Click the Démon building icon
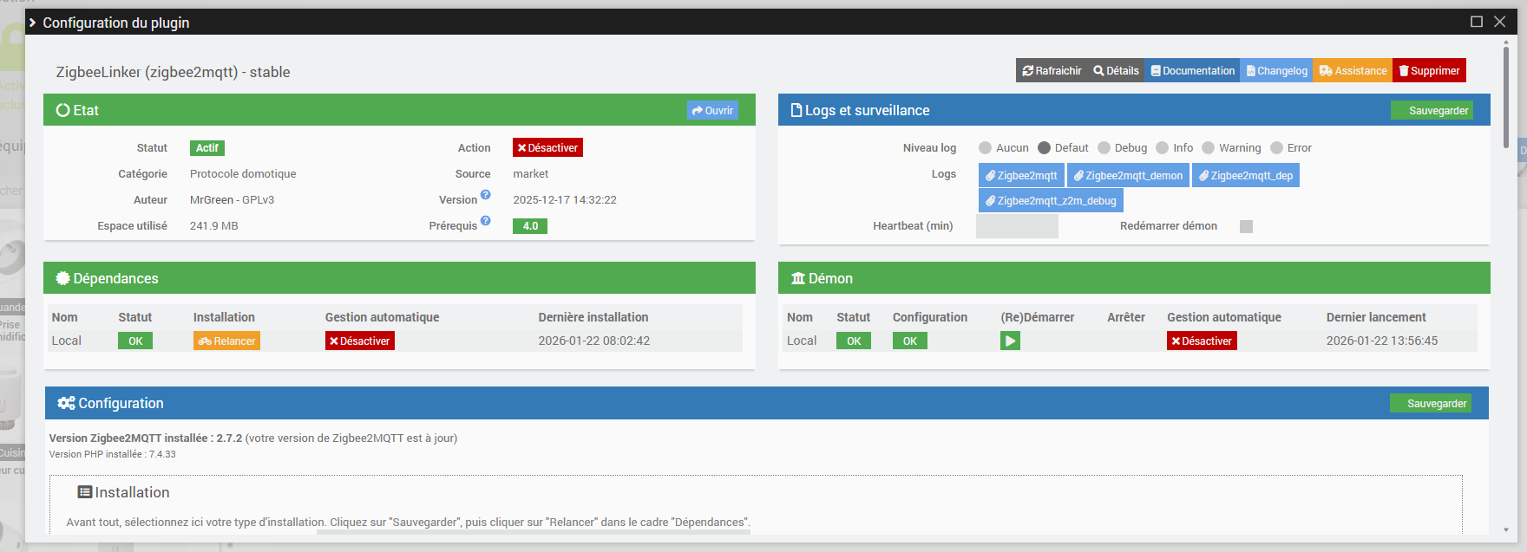The height and width of the screenshot is (552, 1527). coord(798,278)
